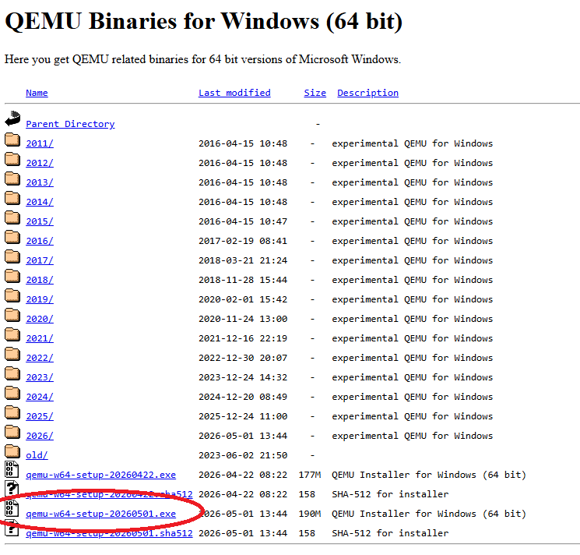The width and height of the screenshot is (580, 555).
Task: Click the folder icon beside 2017/
Action: pyautogui.click(x=12, y=256)
